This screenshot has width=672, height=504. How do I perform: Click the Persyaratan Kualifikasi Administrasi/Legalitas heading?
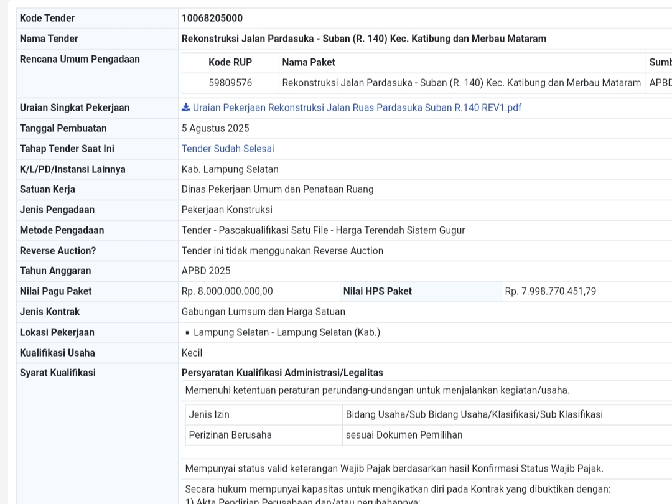pos(282,373)
